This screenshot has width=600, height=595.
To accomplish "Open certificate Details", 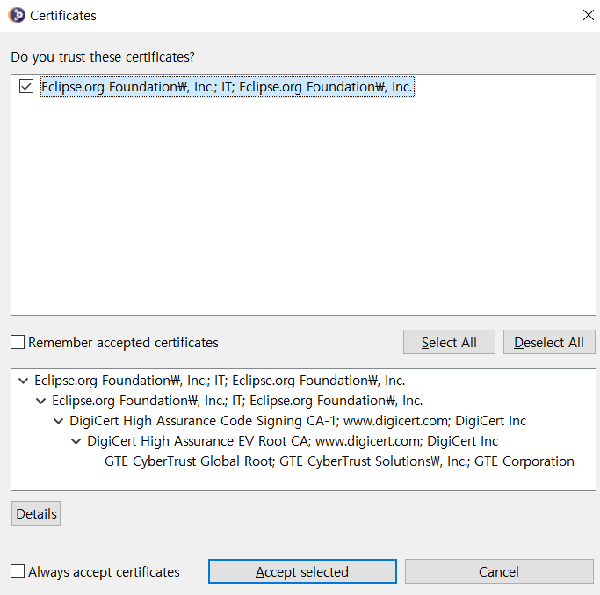I will tap(36, 513).
